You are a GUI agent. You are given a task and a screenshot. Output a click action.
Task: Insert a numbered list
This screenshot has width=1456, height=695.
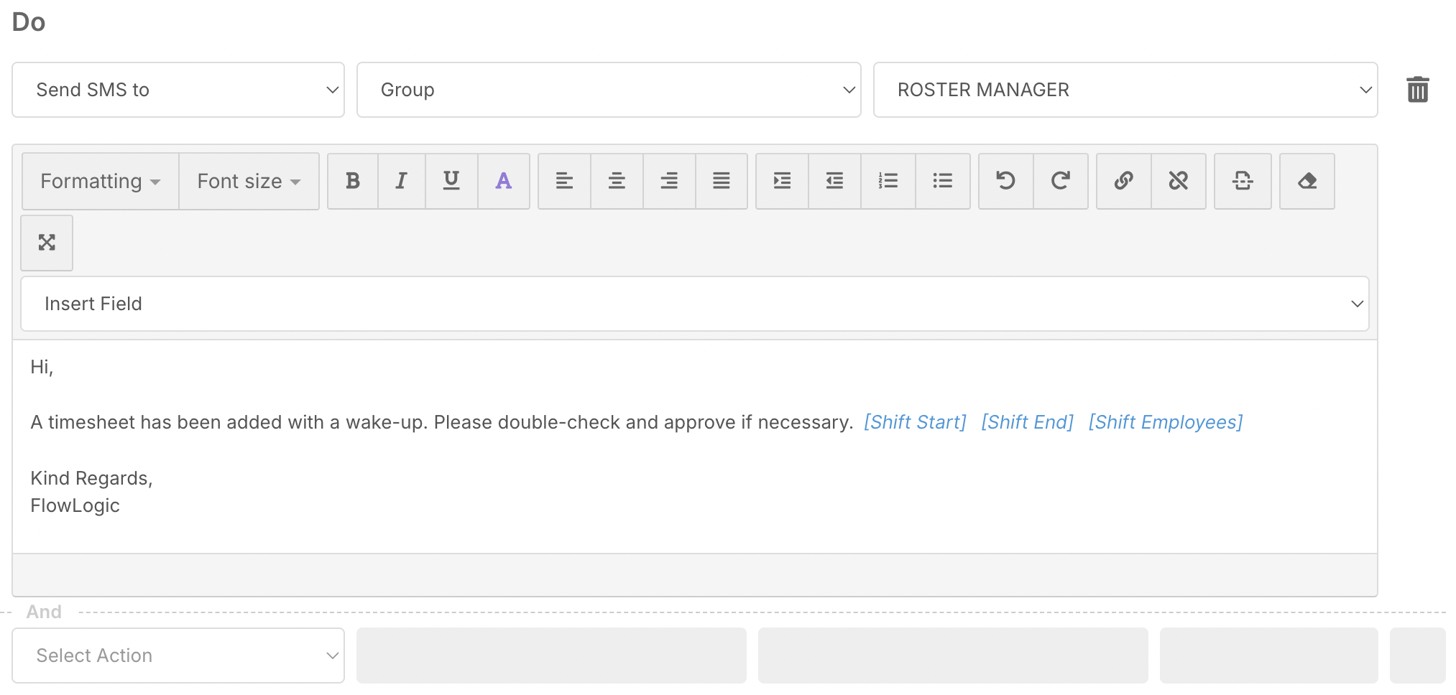click(x=888, y=181)
